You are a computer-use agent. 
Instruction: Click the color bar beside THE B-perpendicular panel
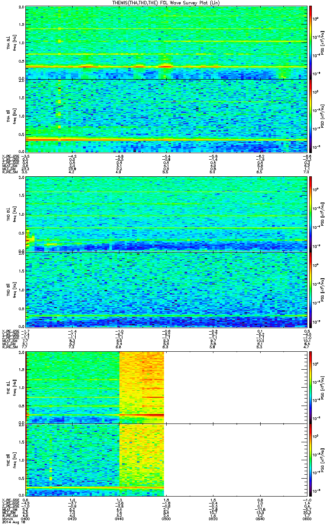[x=310, y=387]
